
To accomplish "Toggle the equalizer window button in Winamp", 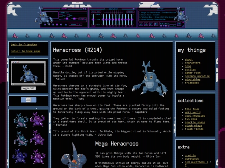I will point(81,19).
